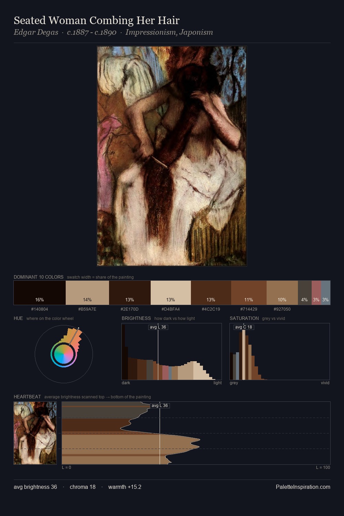
Task: Click the brightness 'avg L 36' label
Action: click(158, 327)
